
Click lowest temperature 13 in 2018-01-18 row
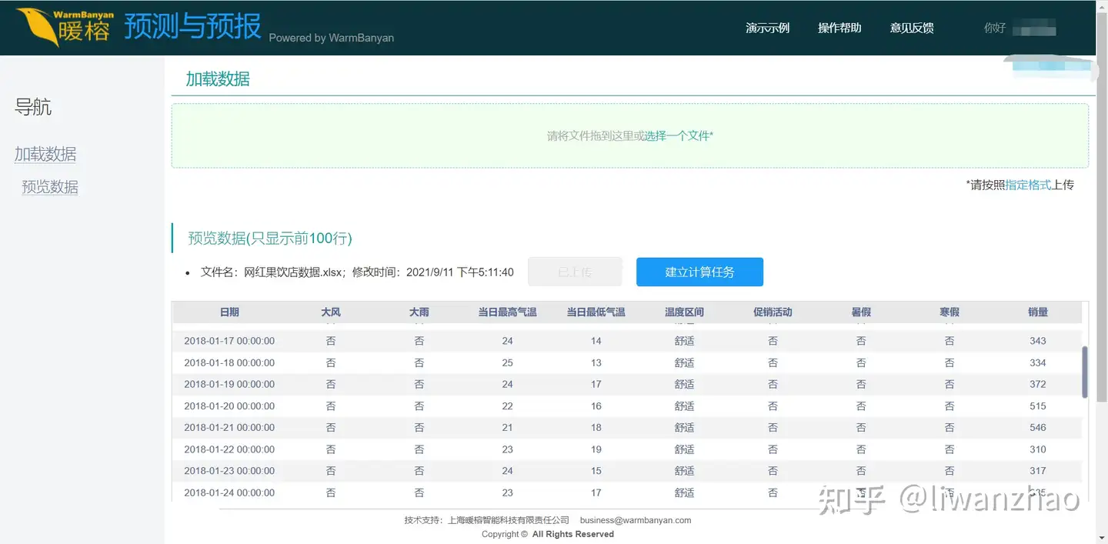pos(596,362)
